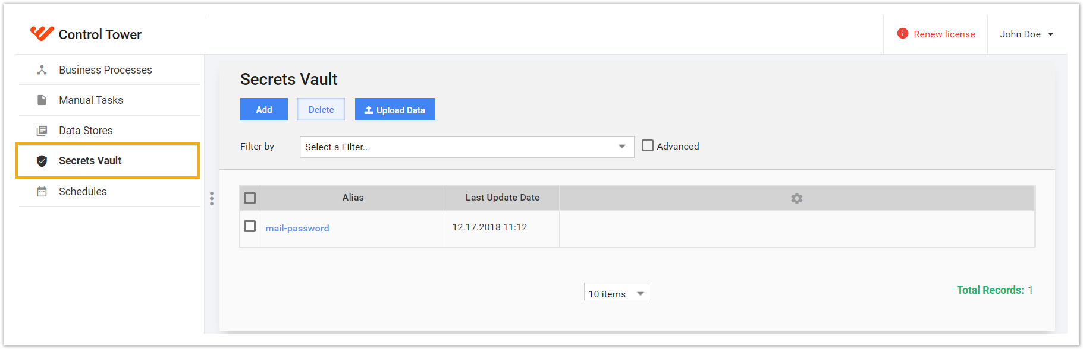Tick the select-all header checkbox

click(x=250, y=198)
